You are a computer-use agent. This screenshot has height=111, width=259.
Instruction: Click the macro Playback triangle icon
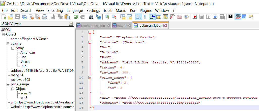click(x=208, y=17)
